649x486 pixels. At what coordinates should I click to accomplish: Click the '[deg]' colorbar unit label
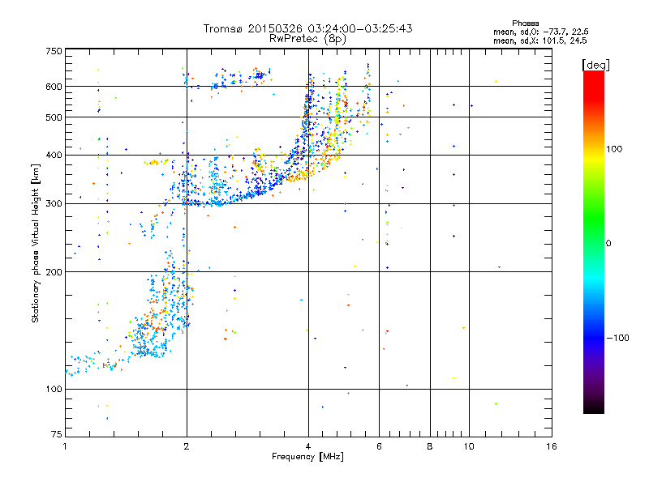(x=595, y=65)
